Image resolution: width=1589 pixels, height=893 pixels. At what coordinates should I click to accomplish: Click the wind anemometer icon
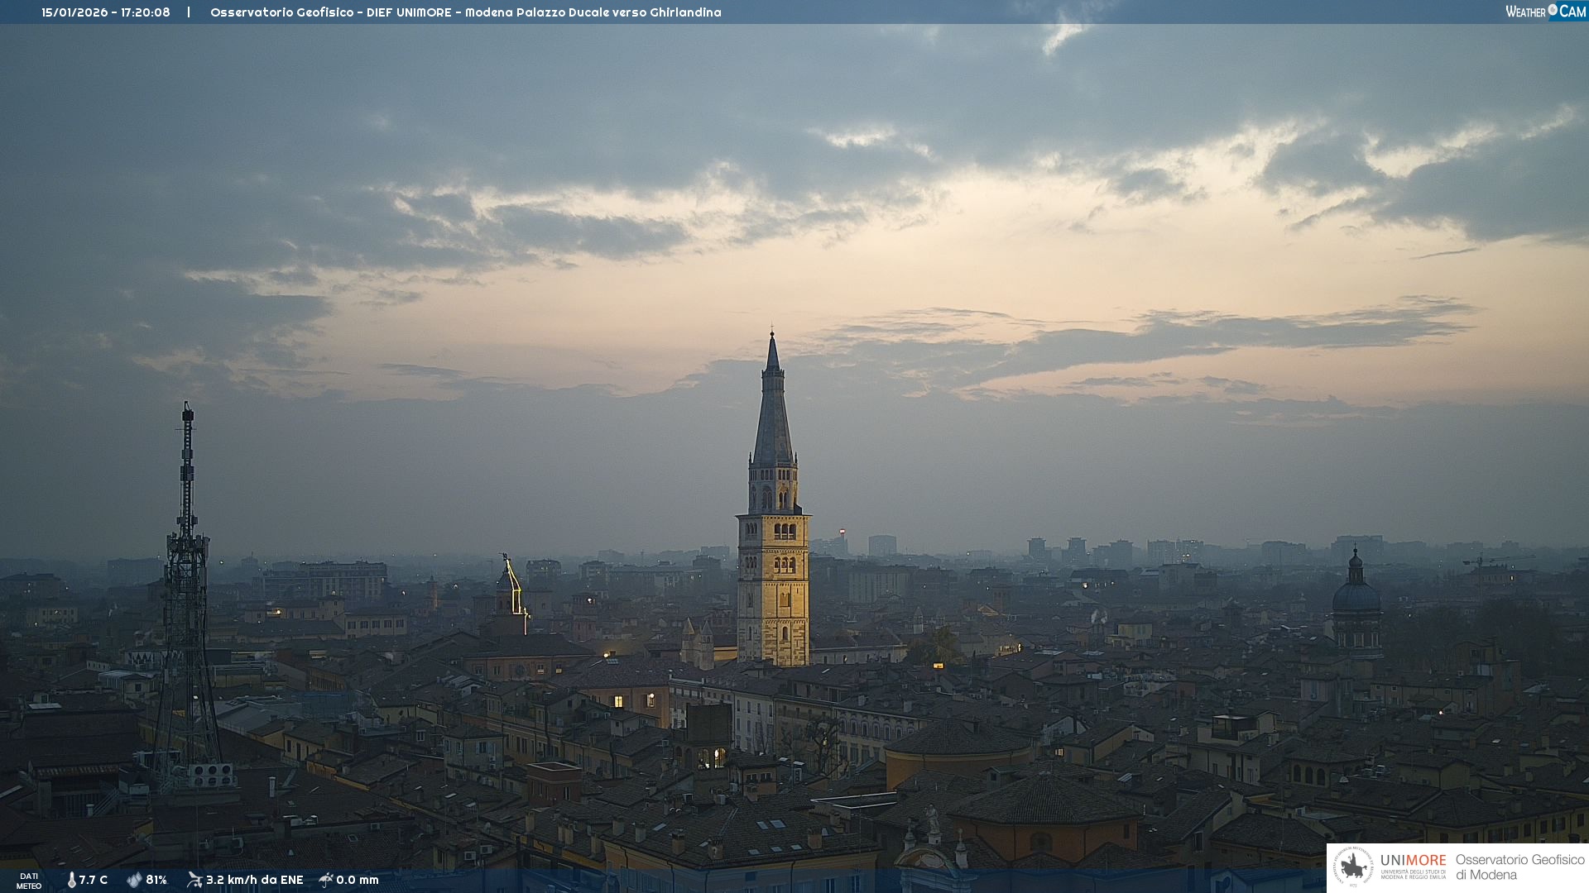194,880
